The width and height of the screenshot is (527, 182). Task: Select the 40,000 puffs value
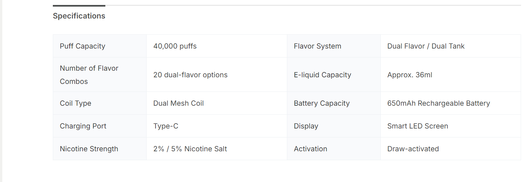coord(175,46)
